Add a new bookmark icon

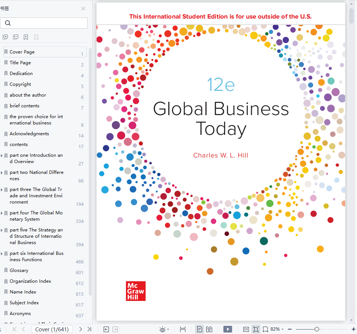(x=26, y=37)
